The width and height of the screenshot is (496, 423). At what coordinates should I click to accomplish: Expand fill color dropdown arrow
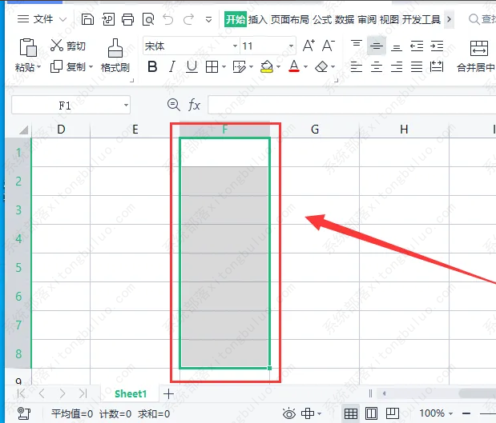pos(278,66)
